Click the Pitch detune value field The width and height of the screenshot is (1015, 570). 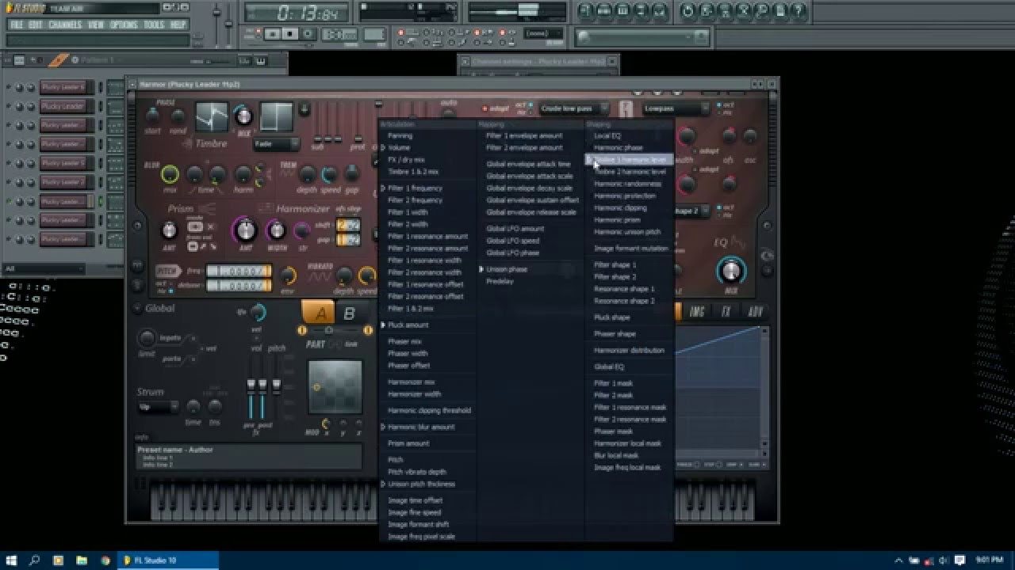[239, 286]
